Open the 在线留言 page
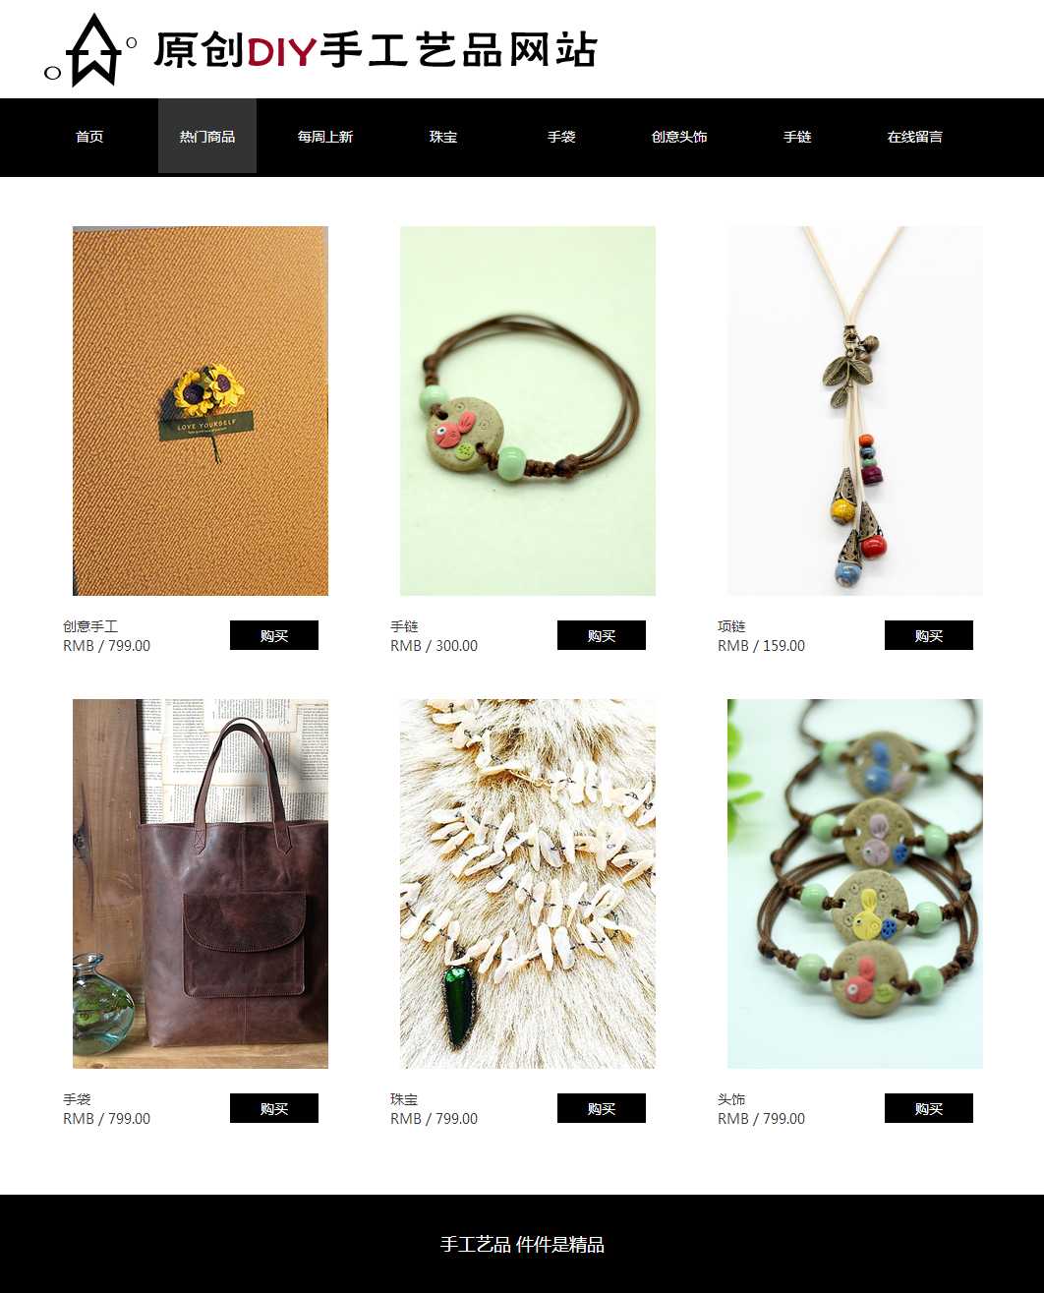Viewport: 1044px width, 1293px height. click(x=915, y=137)
